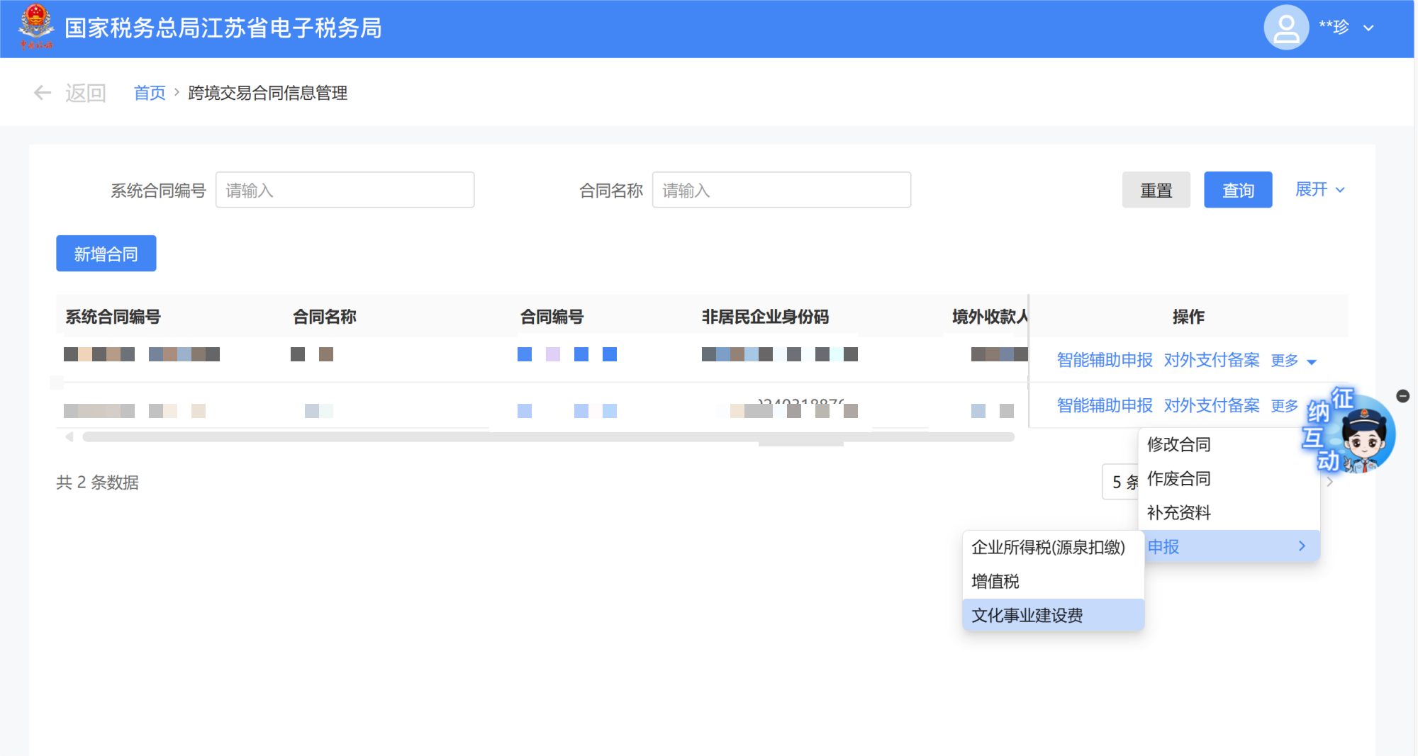Screen dimensions: 1418x756
Task: Select 文化事业建设费 option
Action: pyautogui.click(x=1027, y=615)
